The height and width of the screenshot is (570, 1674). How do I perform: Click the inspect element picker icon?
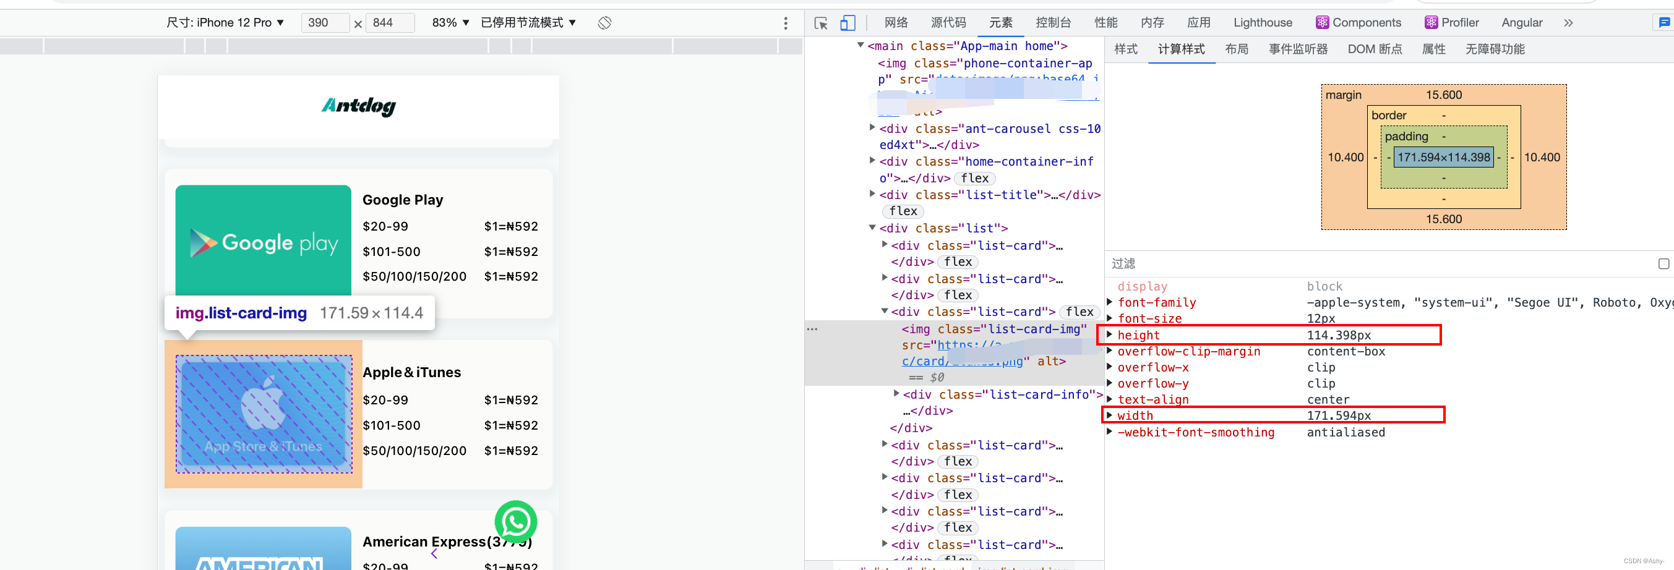[821, 23]
